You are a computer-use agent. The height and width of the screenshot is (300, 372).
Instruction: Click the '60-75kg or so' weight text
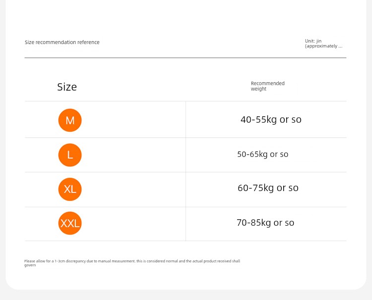[268, 188]
